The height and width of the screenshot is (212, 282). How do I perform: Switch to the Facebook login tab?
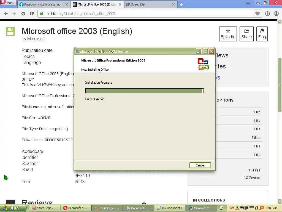click(x=42, y=4)
